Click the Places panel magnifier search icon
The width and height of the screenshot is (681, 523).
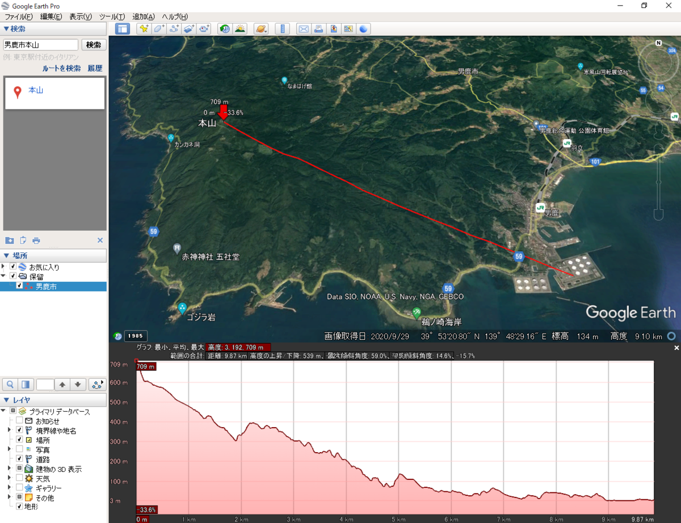click(x=10, y=385)
